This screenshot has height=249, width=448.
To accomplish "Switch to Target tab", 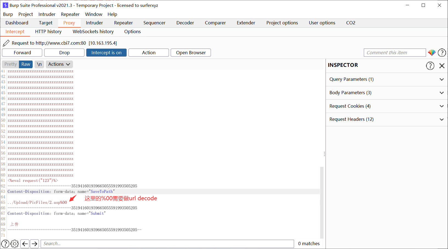I will tap(46, 23).
